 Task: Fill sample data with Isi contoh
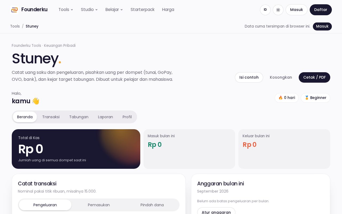[249, 77]
